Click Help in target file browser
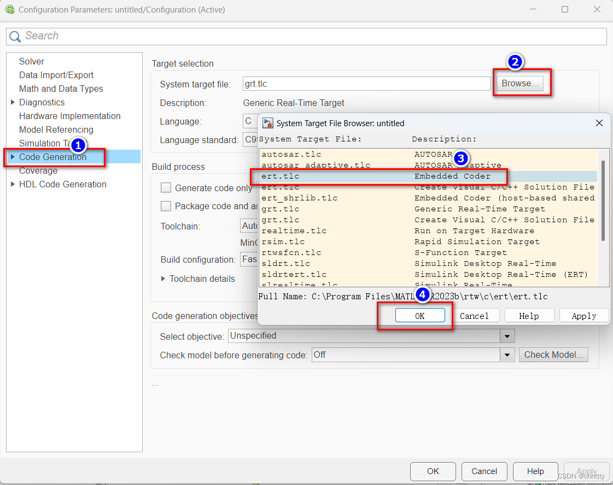 click(529, 316)
